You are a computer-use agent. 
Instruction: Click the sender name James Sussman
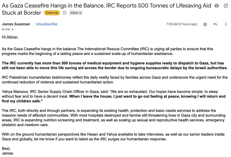pyautogui.click(x=16, y=24)
